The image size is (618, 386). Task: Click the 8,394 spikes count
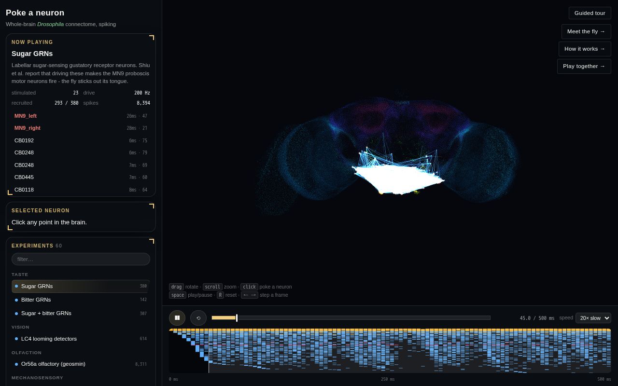point(143,103)
